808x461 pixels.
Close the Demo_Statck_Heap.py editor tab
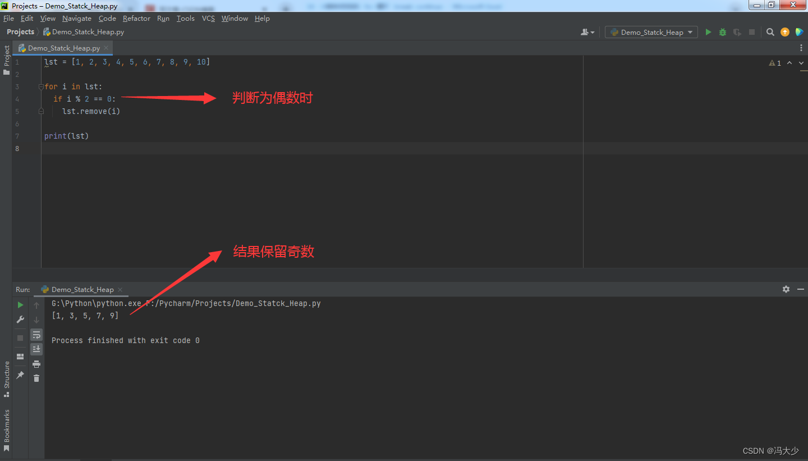point(107,48)
